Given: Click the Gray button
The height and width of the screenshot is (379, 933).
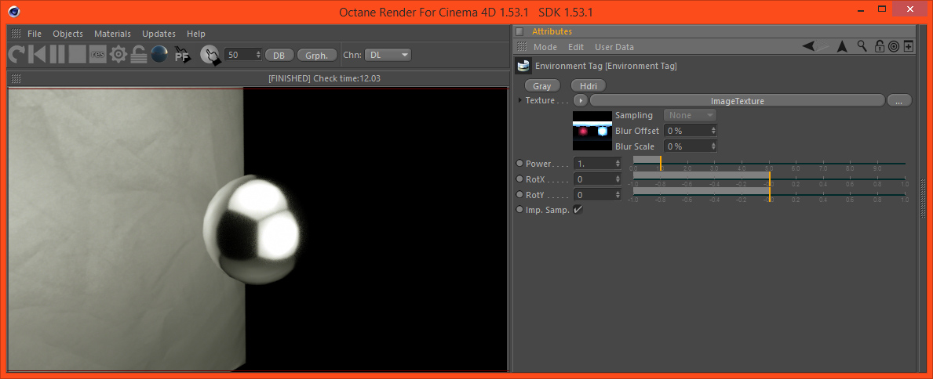Looking at the screenshot, I should coord(542,85).
